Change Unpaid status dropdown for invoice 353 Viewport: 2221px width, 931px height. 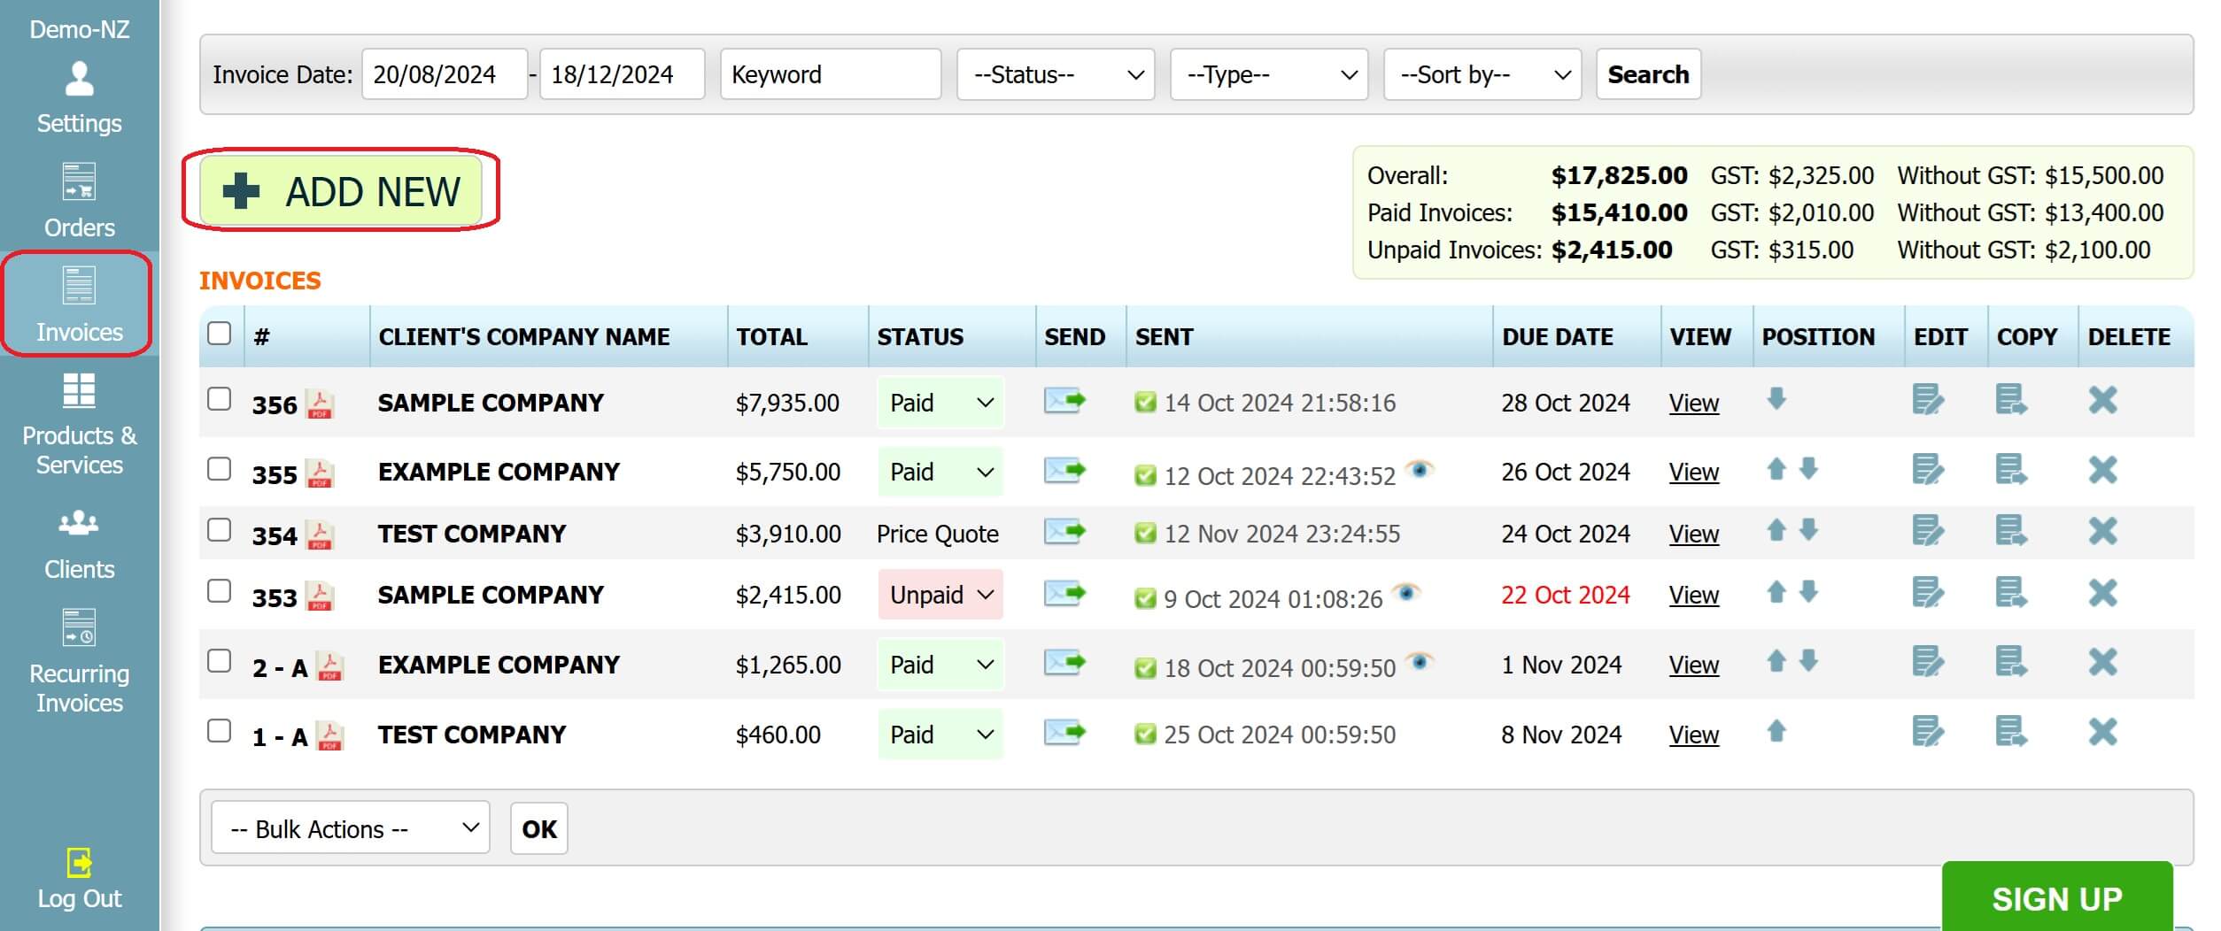coord(940,595)
